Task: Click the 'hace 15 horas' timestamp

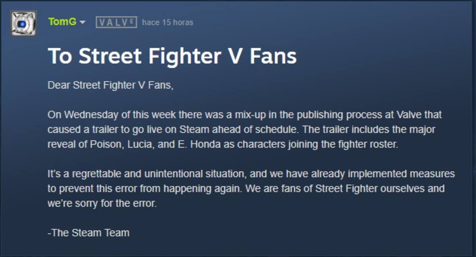Action: click(x=167, y=22)
